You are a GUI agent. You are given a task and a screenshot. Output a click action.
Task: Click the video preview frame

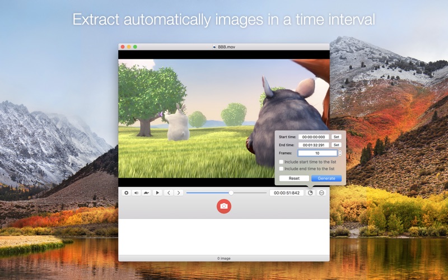click(223, 118)
